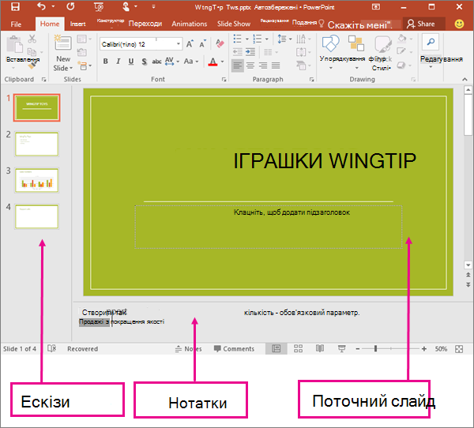Image resolution: width=474 pixels, height=428 pixels.
Task: Apply text shadow with the S icon
Action: [x=145, y=62]
